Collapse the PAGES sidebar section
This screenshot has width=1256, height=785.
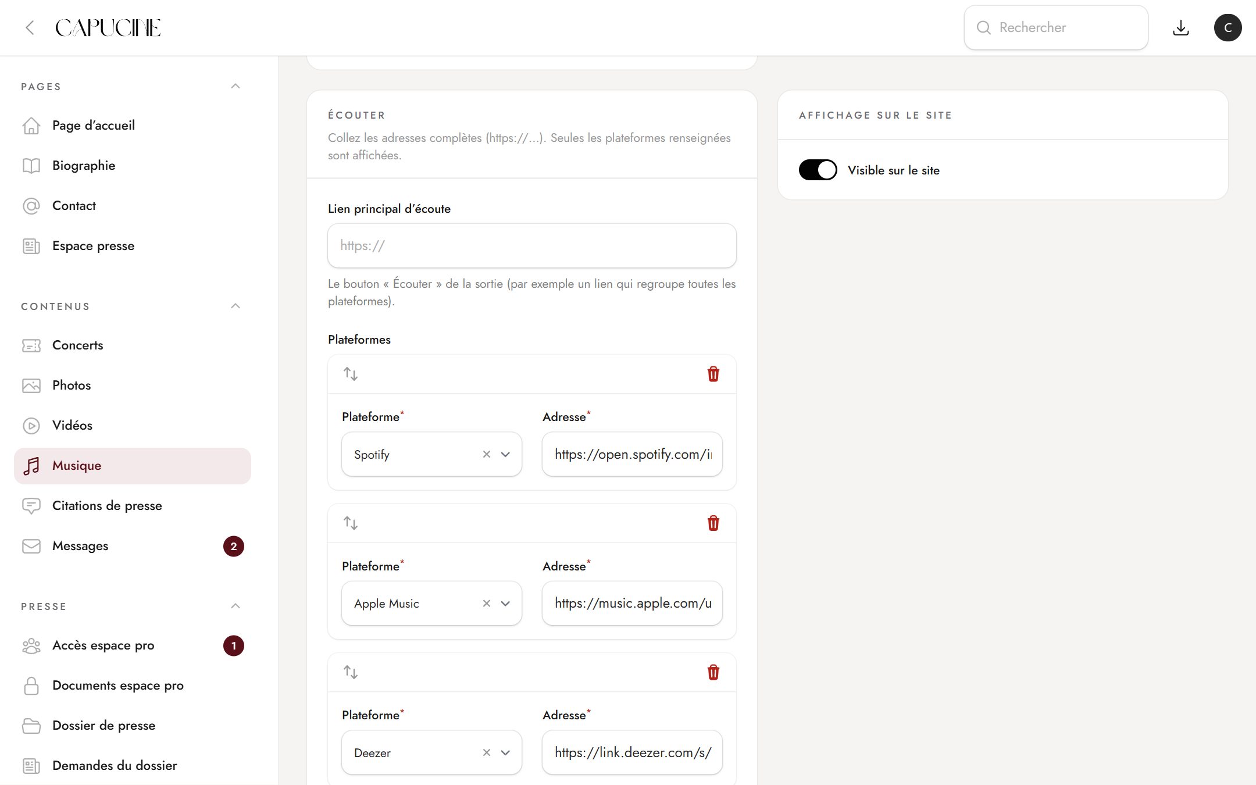(x=235, y=86)
